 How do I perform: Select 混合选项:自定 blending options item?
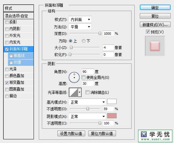19,16
